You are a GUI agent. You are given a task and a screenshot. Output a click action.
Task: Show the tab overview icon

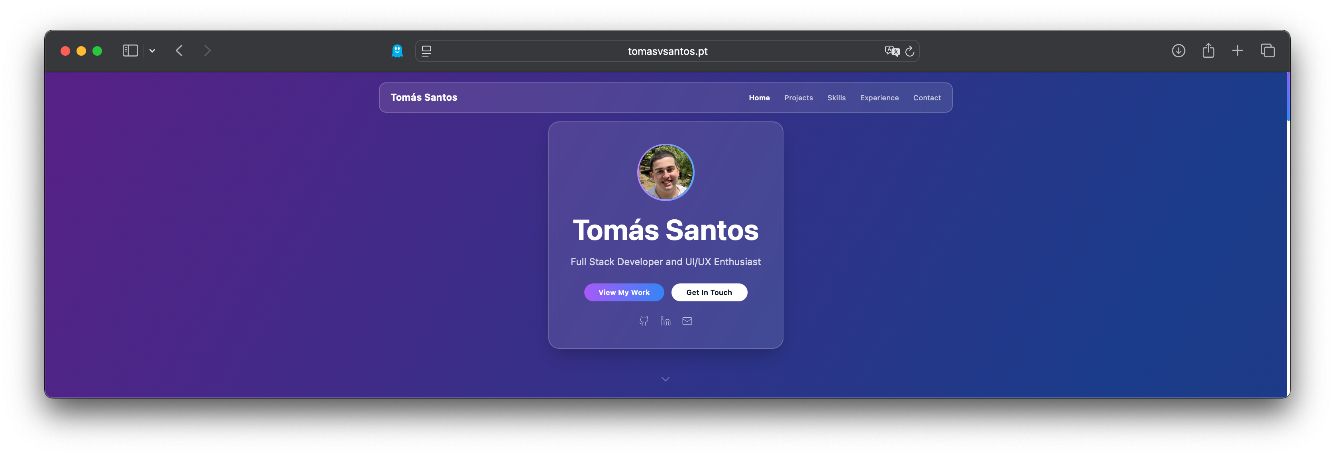[x=1267, y=51]
